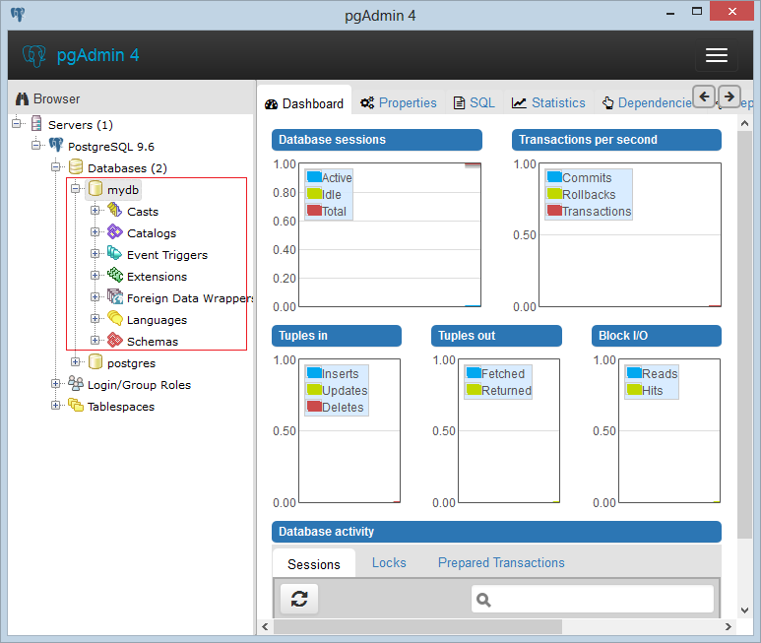Click the Databases stack icon
The image size is (761, 643).
75,167
